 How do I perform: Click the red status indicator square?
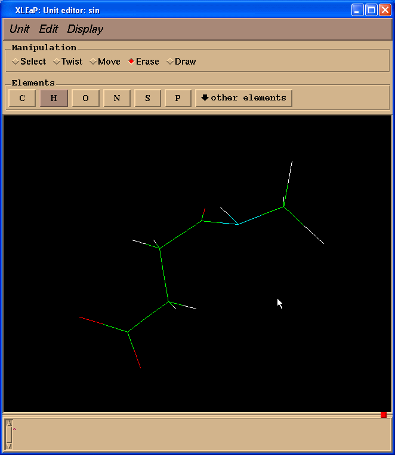pyautogui.click(x=384, y=415)
